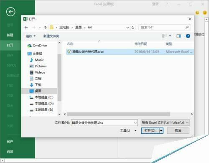Screen dimensions: 209x163
Task: Open the Music folder in the tree
Action: tap(37, 60)
